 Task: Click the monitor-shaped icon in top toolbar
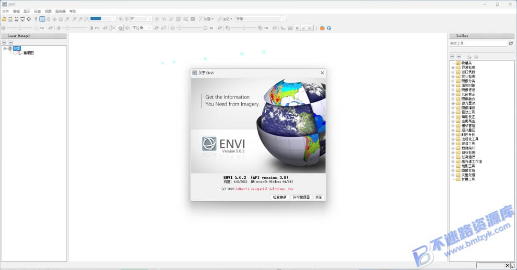tap(22, 19)
